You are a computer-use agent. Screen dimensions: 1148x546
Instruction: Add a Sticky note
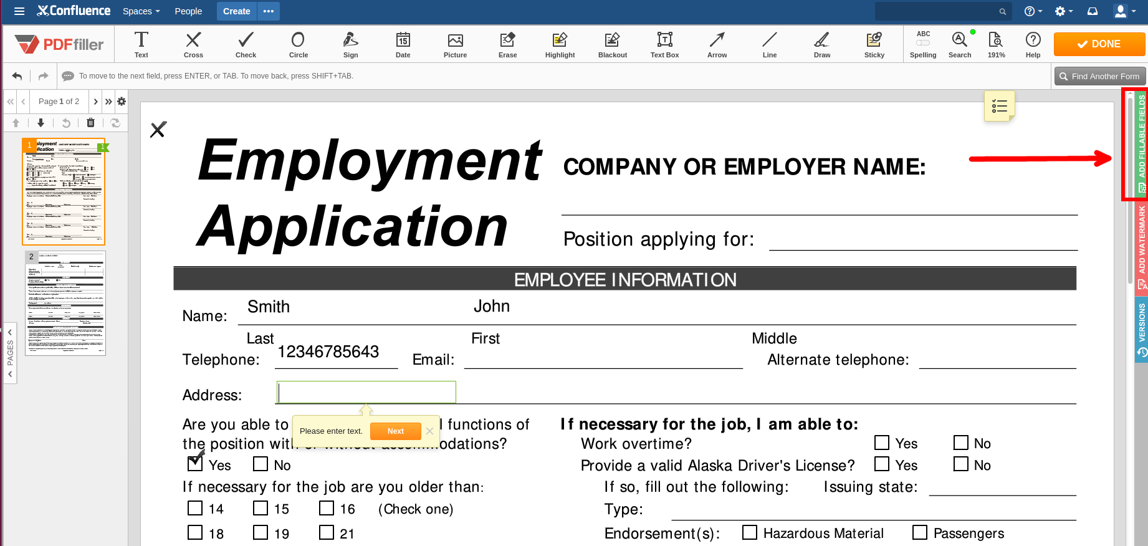click(874, 44)
